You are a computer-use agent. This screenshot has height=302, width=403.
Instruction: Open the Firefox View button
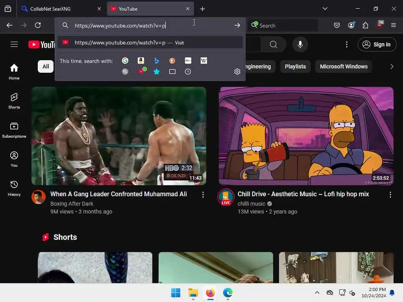(x=8, y=9)
